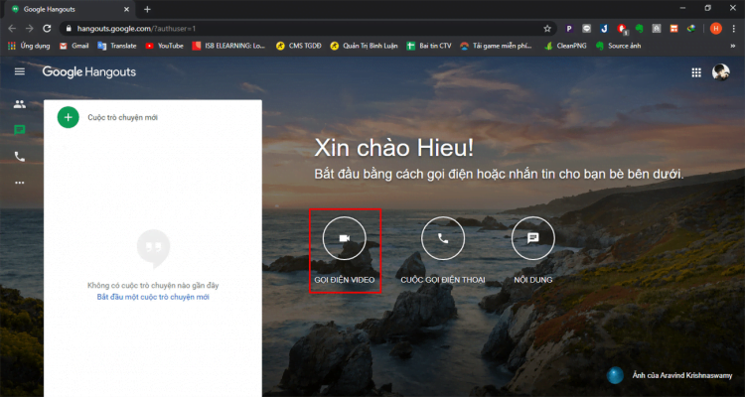Viewport: 745px width, 397px height.
Task: Open the Google account profile picture
Action: (x=720, y=72)
